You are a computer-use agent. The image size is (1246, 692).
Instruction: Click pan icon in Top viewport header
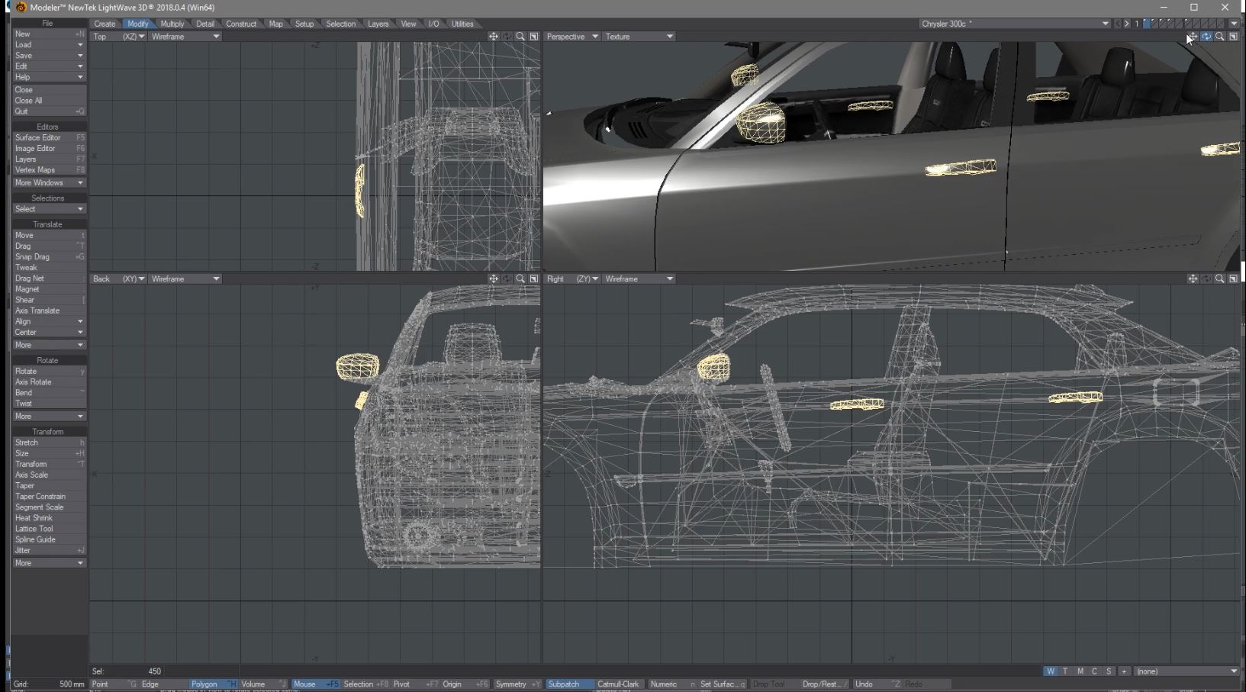coord(493,37)
